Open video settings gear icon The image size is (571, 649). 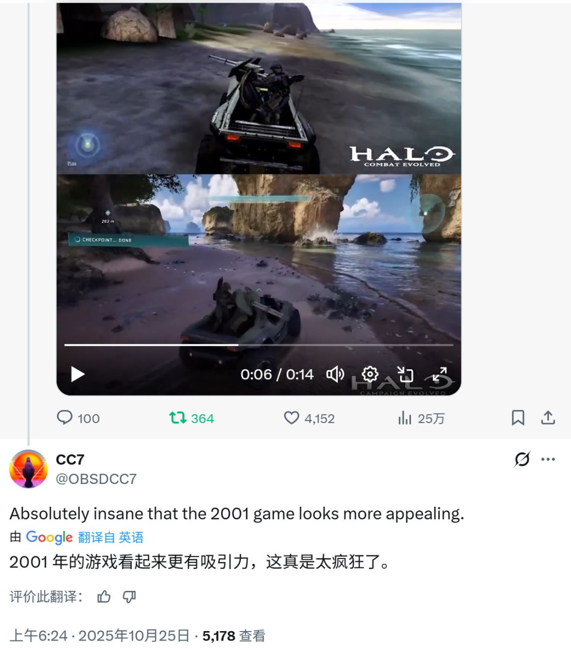370,374
